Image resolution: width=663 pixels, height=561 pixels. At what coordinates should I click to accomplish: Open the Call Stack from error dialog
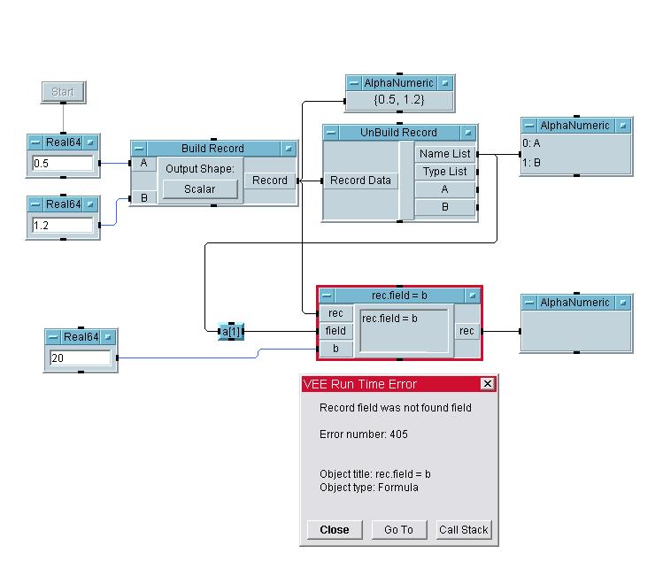pyautogui.click(x=463, y=529)
